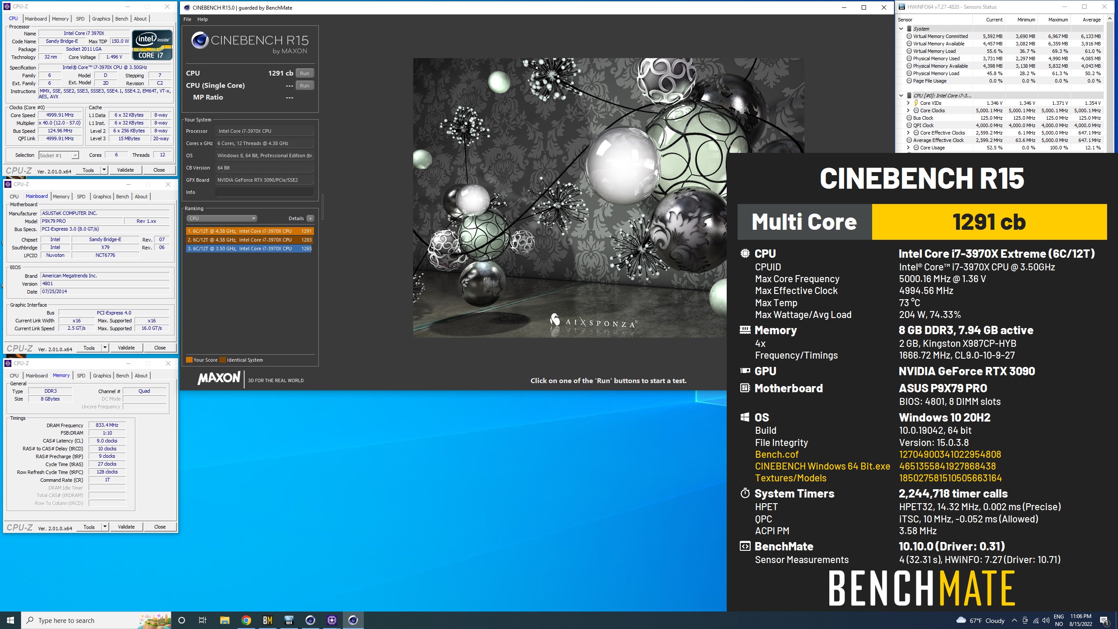Select ranking row with score 1291

(x=249, y=231)
